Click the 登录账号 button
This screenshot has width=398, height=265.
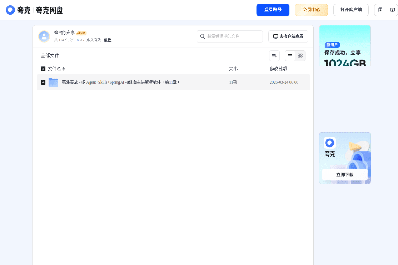(x=273, y=10)
